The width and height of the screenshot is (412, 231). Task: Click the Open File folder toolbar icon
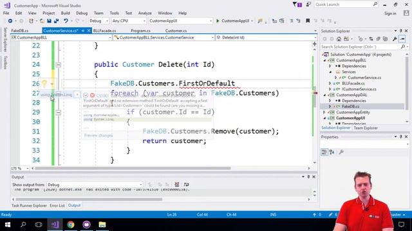42,21
